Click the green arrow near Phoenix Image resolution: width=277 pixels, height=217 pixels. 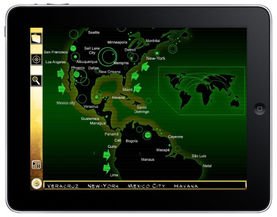62,73
